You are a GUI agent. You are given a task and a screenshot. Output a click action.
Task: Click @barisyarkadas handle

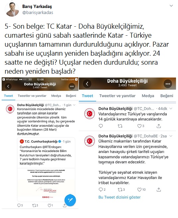point(38,13)
